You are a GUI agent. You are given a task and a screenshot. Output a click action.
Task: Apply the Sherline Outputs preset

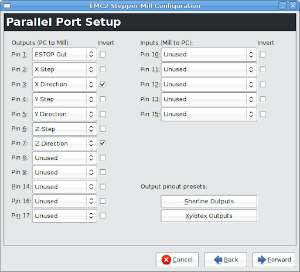[x=209, y=202]
